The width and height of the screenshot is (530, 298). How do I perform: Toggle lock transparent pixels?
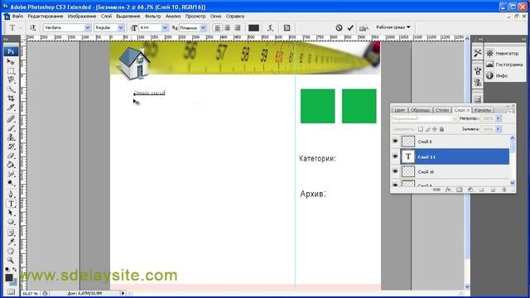[x=420, y=129]
